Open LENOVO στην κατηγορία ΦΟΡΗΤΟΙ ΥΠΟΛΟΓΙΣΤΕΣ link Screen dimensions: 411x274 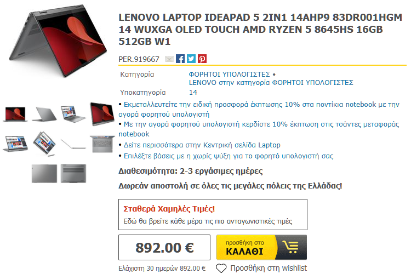point(271,83)
